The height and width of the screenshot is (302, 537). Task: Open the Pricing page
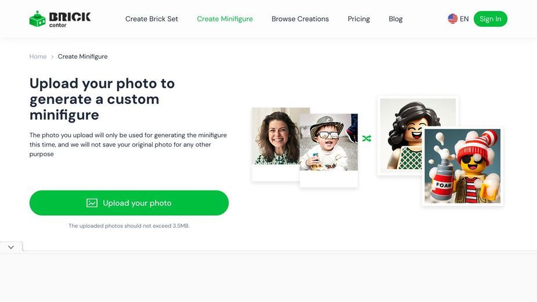coord(359,19)
